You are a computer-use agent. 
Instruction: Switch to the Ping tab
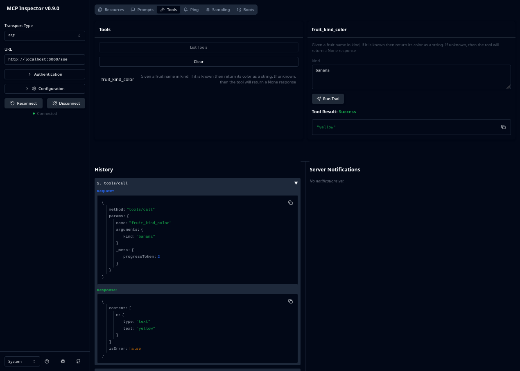click(191, 9)
